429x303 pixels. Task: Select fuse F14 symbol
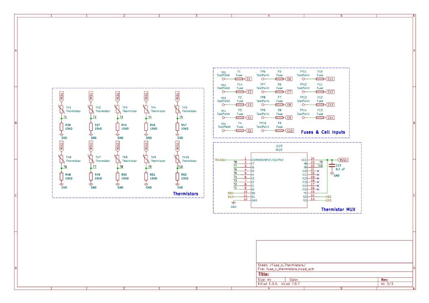[x=240, y=92]
